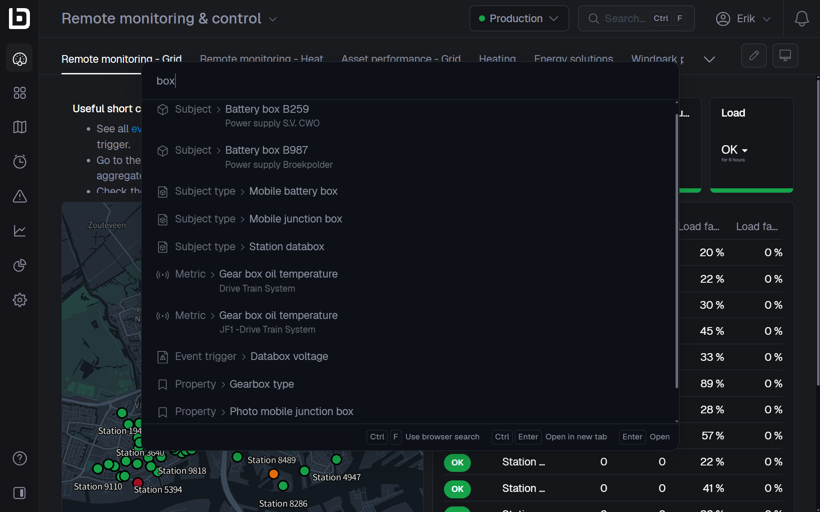The width and height of the screenshot is (820, 512).
Task: Open the line chart analytics icon
Action: coord(20,231)
